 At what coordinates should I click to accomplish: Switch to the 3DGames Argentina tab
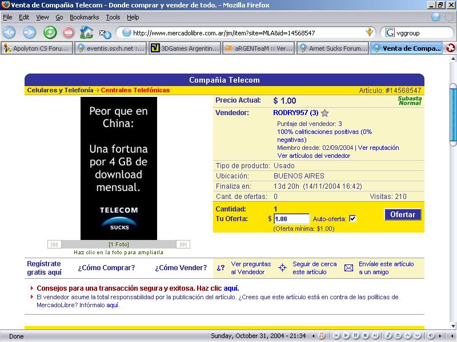[x=186, y=48]
